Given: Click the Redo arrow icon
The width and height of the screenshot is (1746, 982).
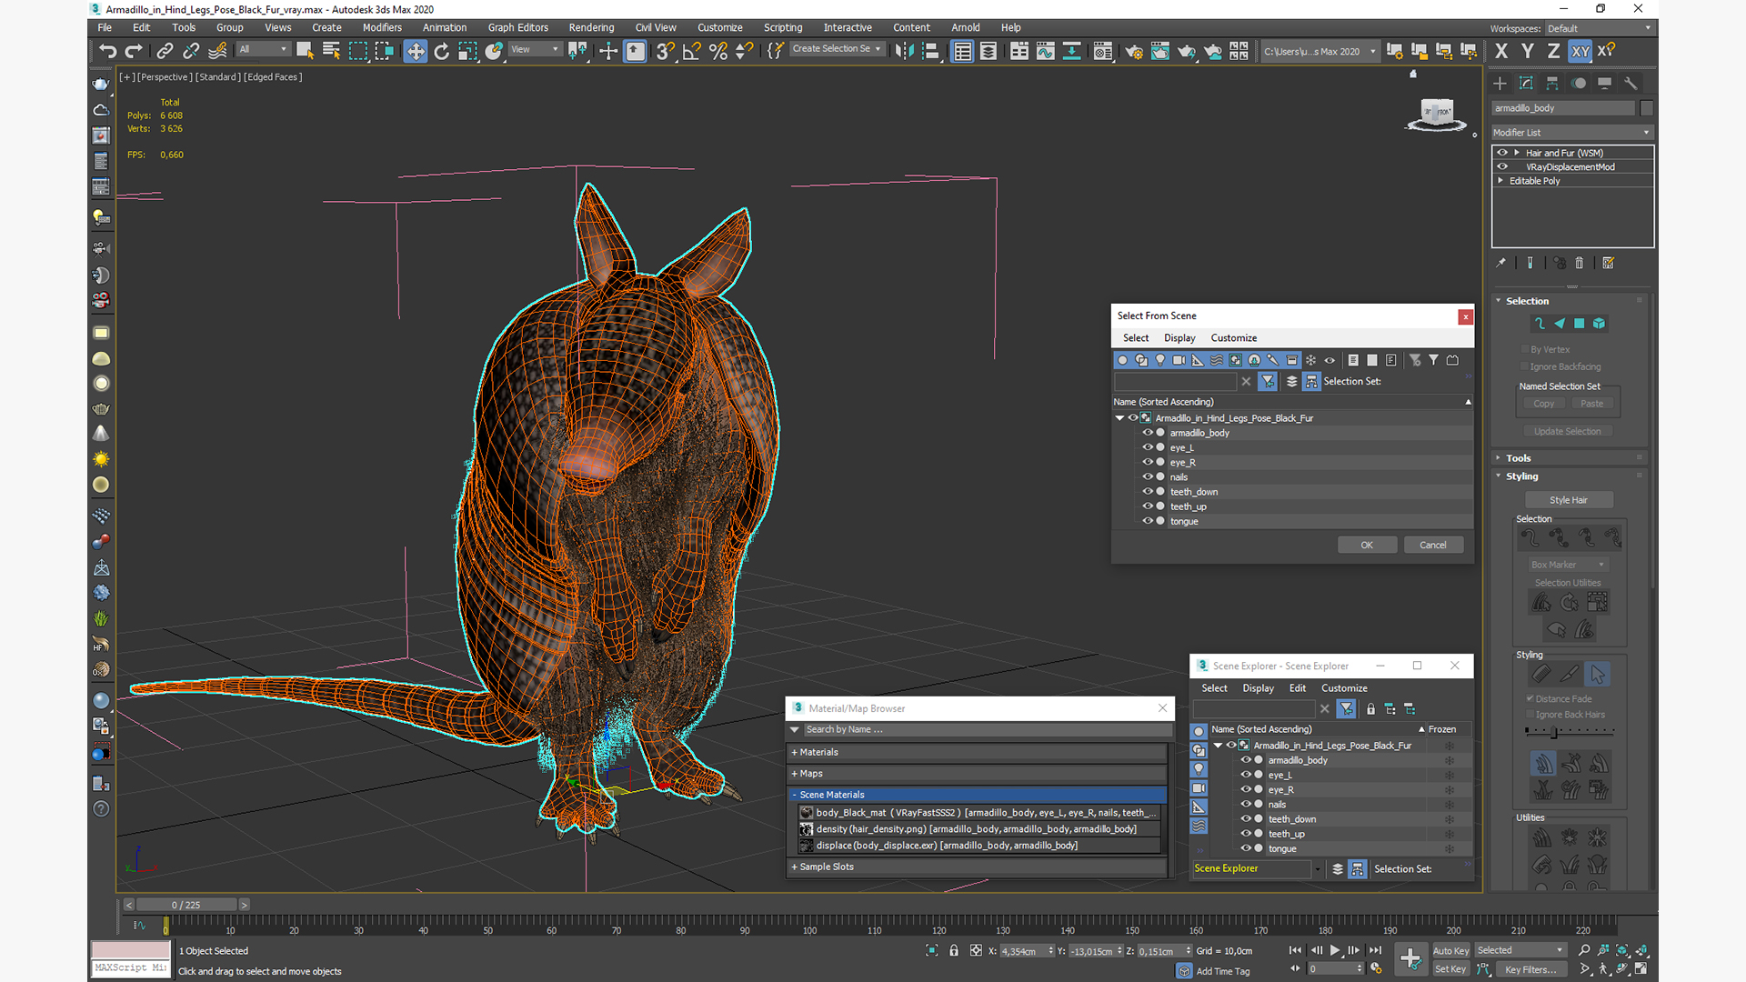Looking at the screenshot, I should point(134,51).
